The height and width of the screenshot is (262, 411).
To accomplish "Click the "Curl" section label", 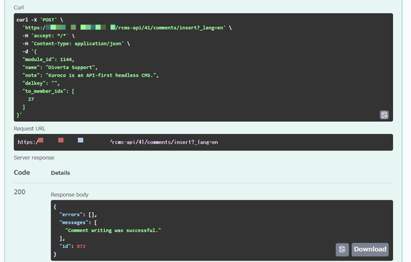I will coord(18,8).
